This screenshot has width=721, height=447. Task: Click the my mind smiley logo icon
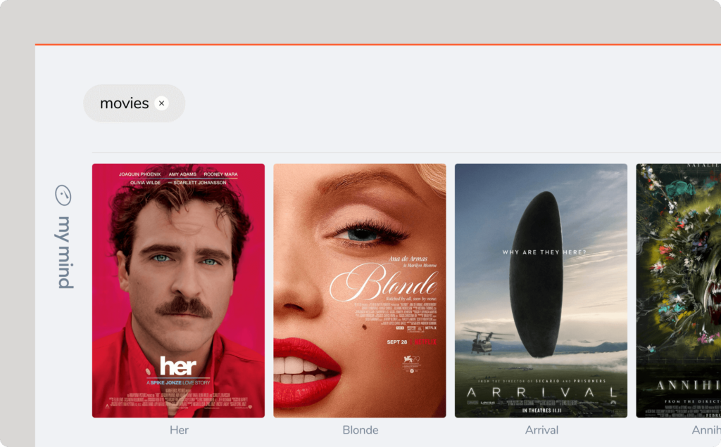coord(64,195)
